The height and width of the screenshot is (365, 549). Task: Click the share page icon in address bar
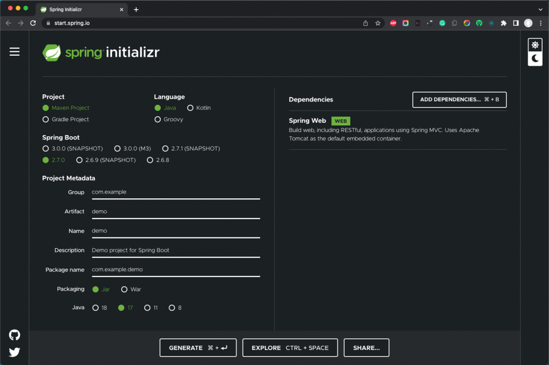point(366,23)
